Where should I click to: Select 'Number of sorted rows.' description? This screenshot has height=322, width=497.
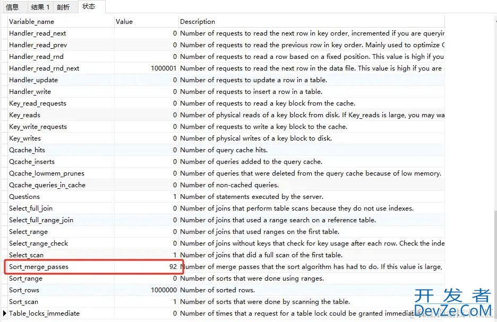pos(218,290)
